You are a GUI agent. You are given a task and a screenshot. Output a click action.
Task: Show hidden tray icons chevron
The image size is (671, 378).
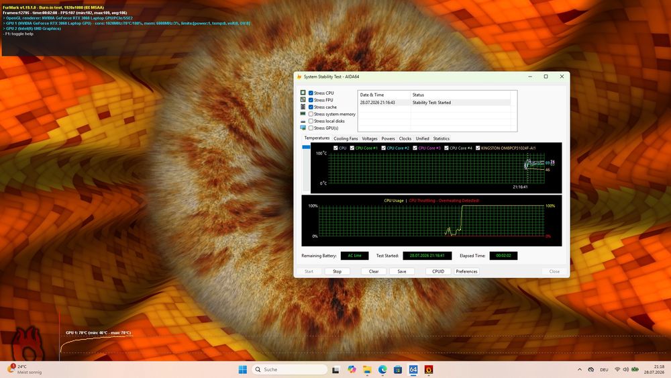[580, 369]
